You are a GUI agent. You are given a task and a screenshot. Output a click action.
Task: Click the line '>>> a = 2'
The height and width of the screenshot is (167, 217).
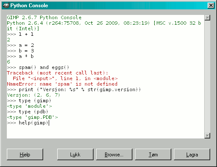click(21, 45)
